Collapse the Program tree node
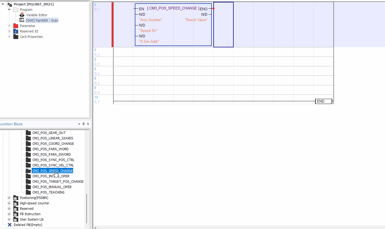385x229 pixels. (9, 9)
